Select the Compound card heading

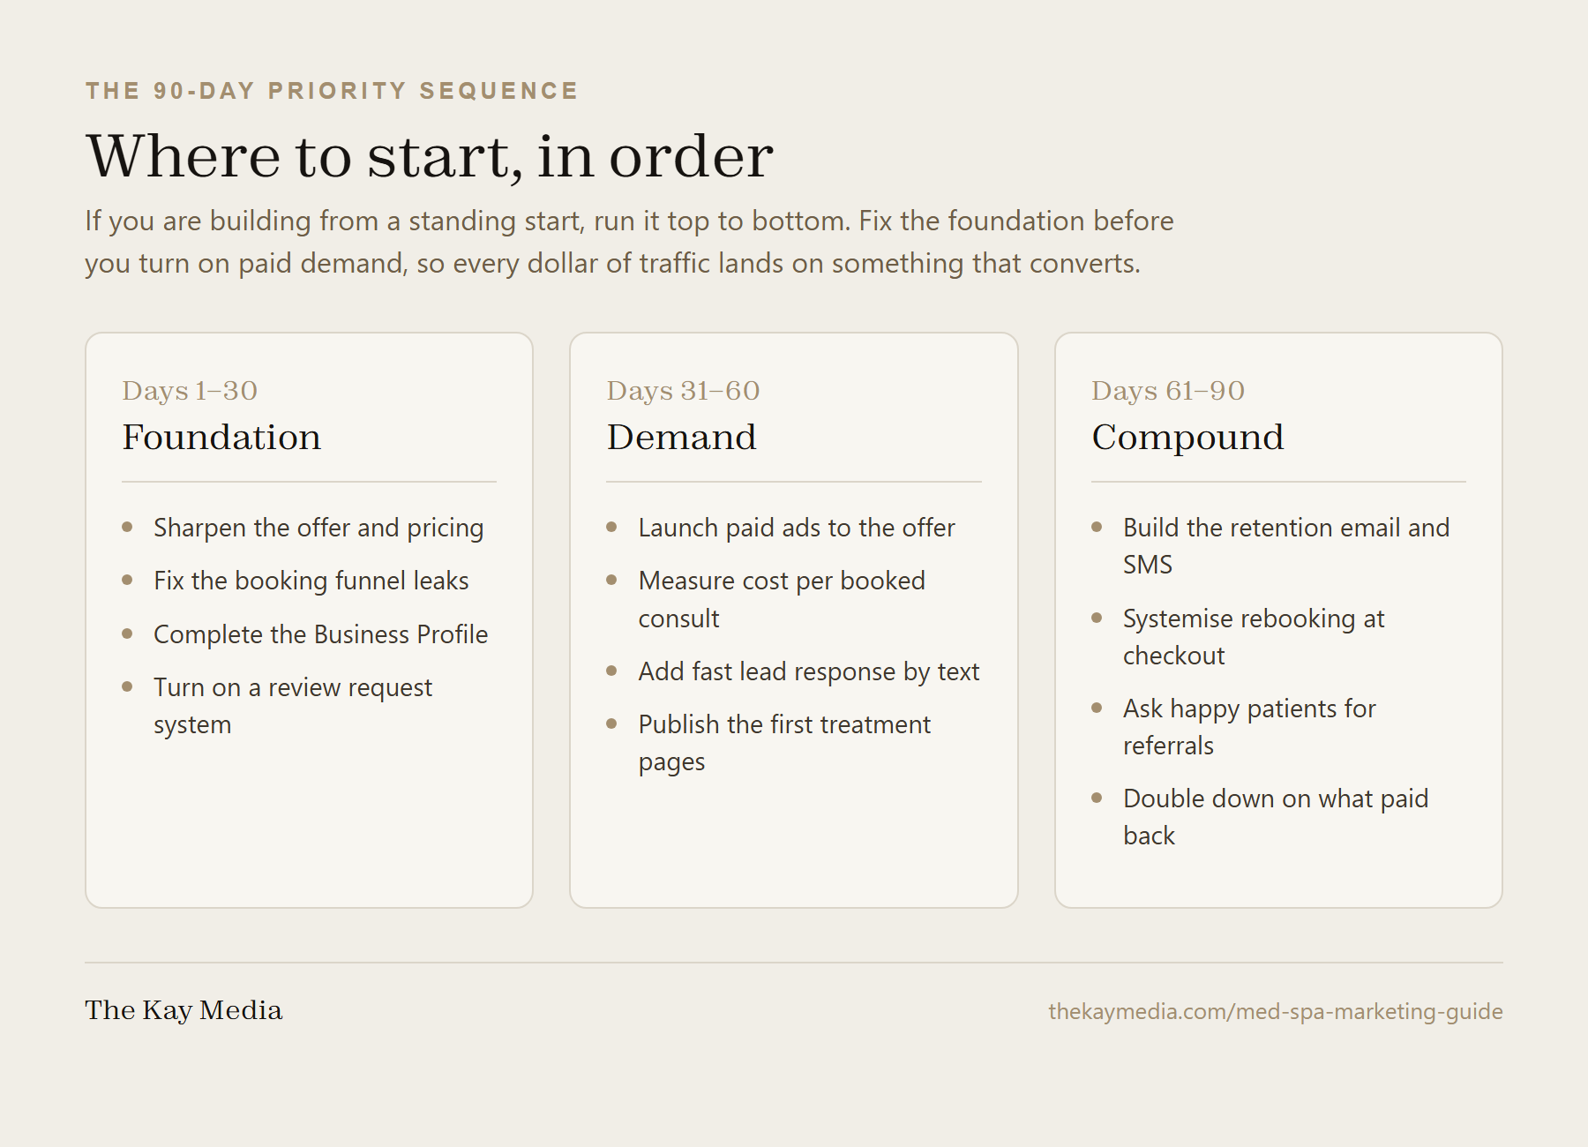pyautogui.click(x=1187, y=439)
